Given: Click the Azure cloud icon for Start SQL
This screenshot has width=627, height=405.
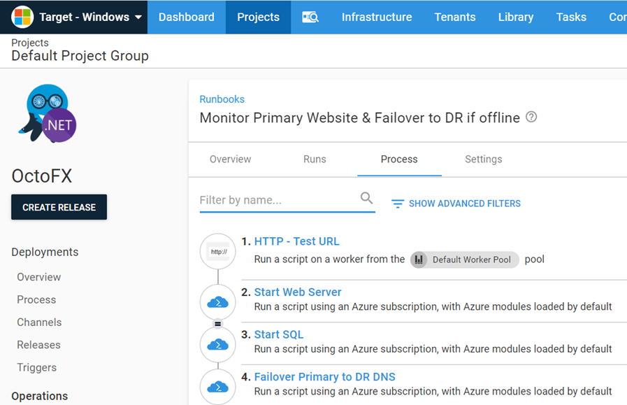Looking at the screenshot, I should (x=218, y=344).
